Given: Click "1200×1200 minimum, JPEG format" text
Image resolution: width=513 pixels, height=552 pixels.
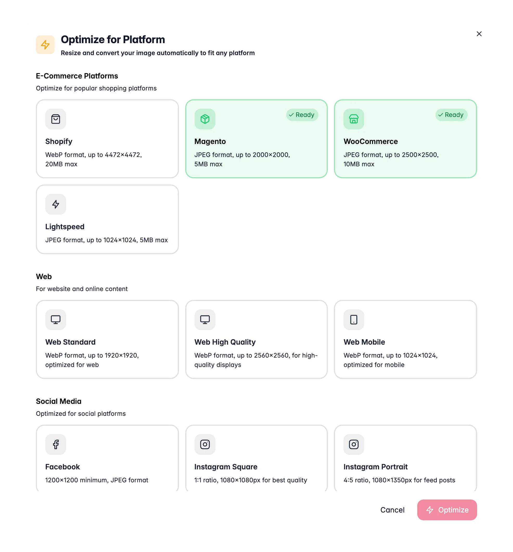Looking at the screenshot, I should coord(97,480).
